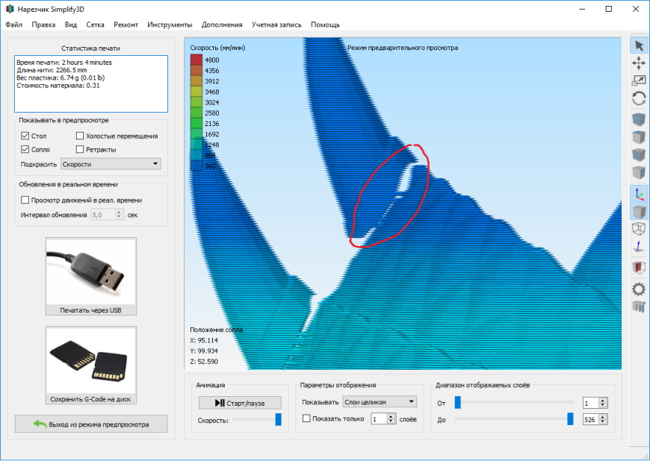Click Печатать через USB button
Viewport: 650px width, 461px height.
(x=91, y=277)
